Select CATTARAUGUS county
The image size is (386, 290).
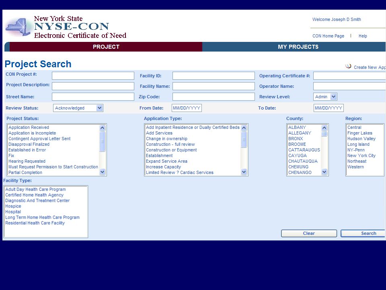click(304, 150)
